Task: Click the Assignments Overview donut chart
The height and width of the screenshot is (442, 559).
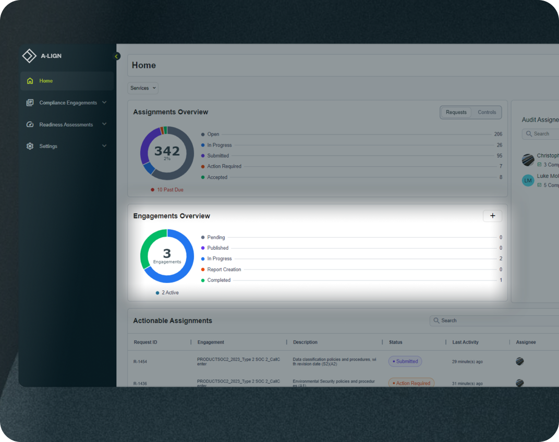Action: click(x=167, y=153)
